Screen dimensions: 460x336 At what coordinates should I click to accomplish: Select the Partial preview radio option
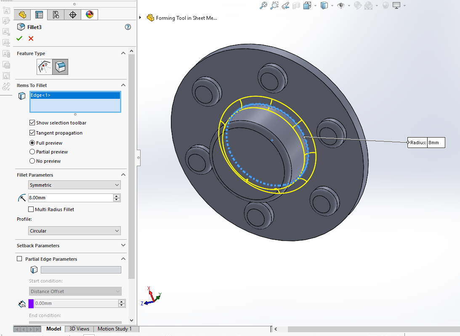click(32, 152)
